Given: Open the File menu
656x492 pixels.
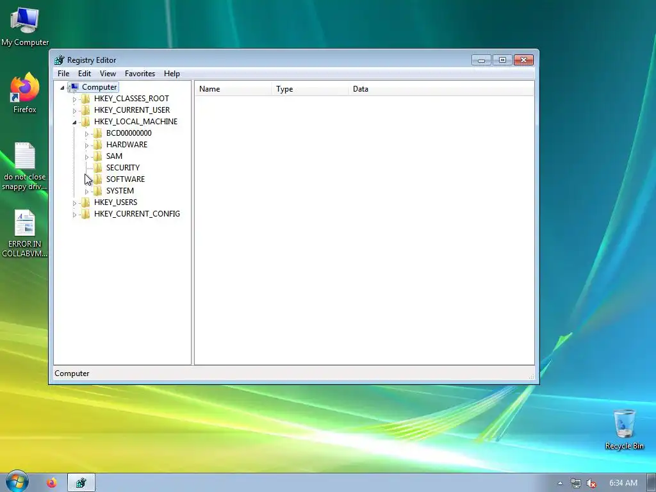Looking at the screenshot, I should coord(63,74).
